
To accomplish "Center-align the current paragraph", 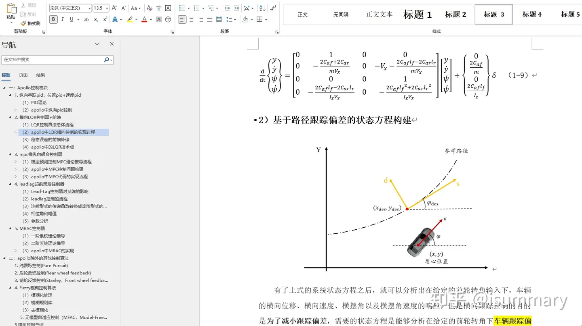I will [190, 19].
